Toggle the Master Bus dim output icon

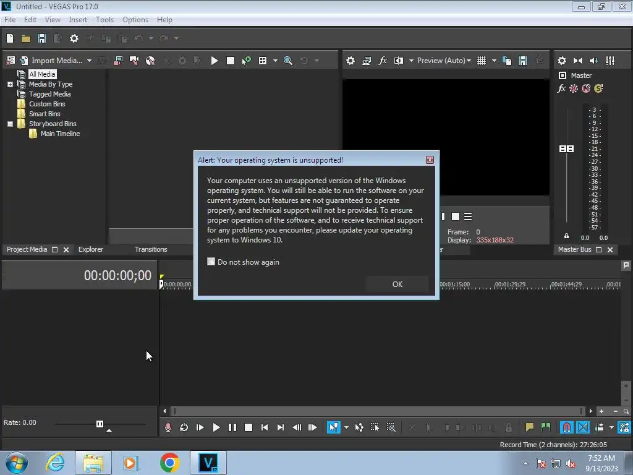594,61
